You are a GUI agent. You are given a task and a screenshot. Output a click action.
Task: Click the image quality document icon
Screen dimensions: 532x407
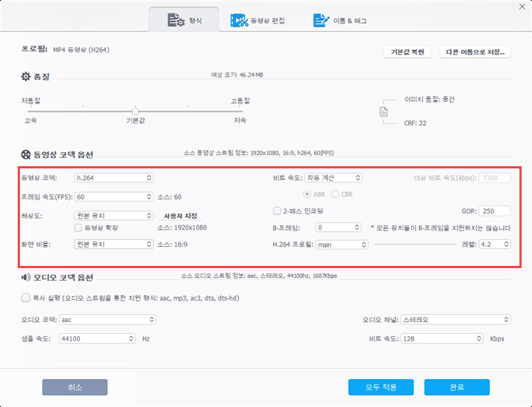point(383,112)
